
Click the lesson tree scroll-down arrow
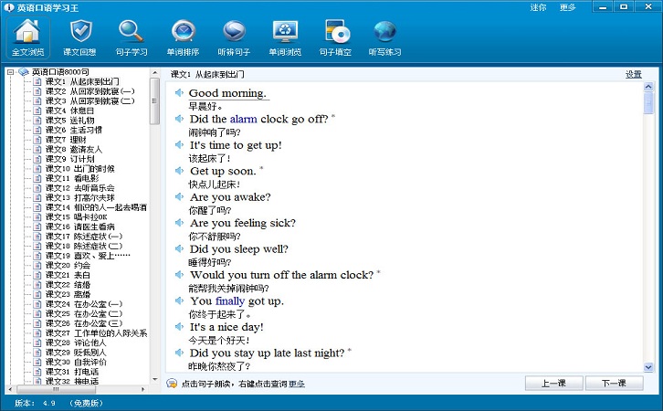[x=154, y=379]
